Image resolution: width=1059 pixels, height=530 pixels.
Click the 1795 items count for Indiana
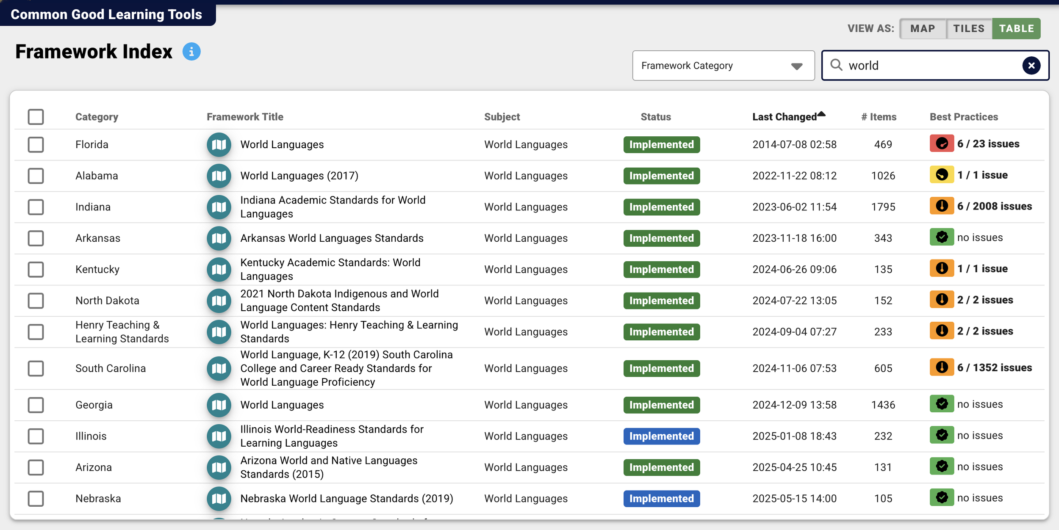(883, 207)
